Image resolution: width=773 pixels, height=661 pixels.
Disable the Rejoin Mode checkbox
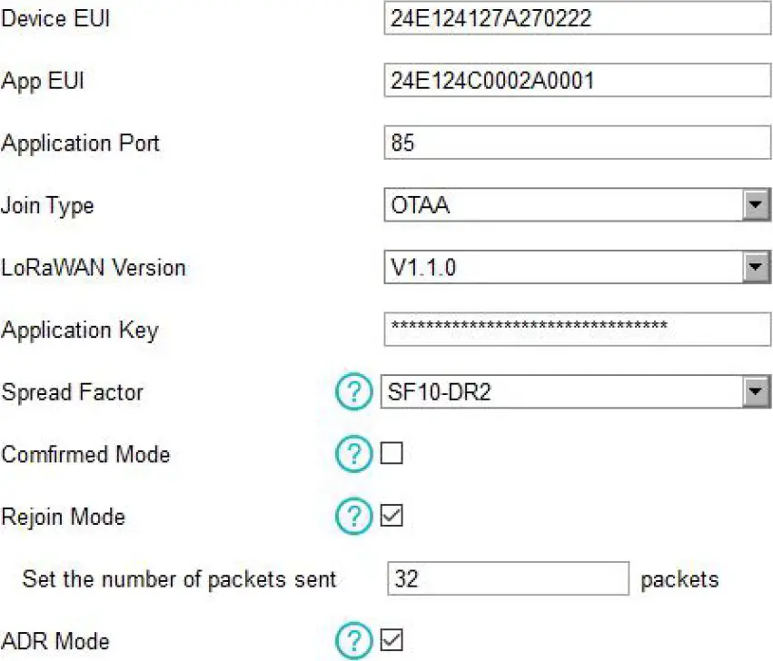(391, 517)
